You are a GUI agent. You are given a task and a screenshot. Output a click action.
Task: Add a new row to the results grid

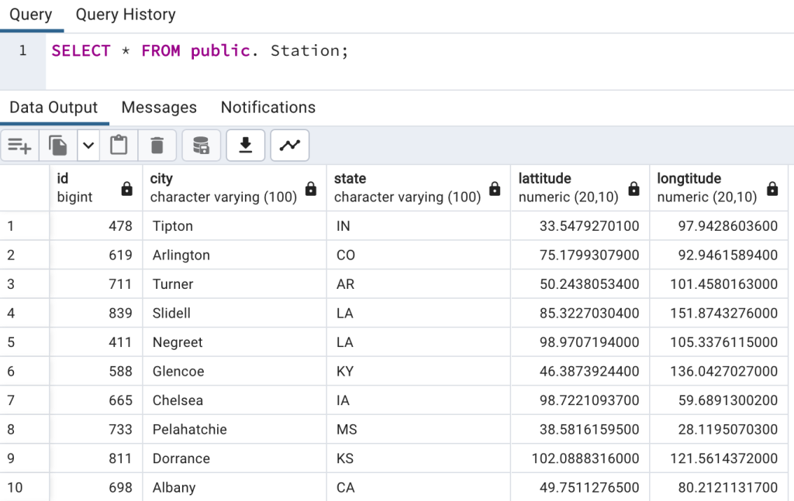click(19, 145)
